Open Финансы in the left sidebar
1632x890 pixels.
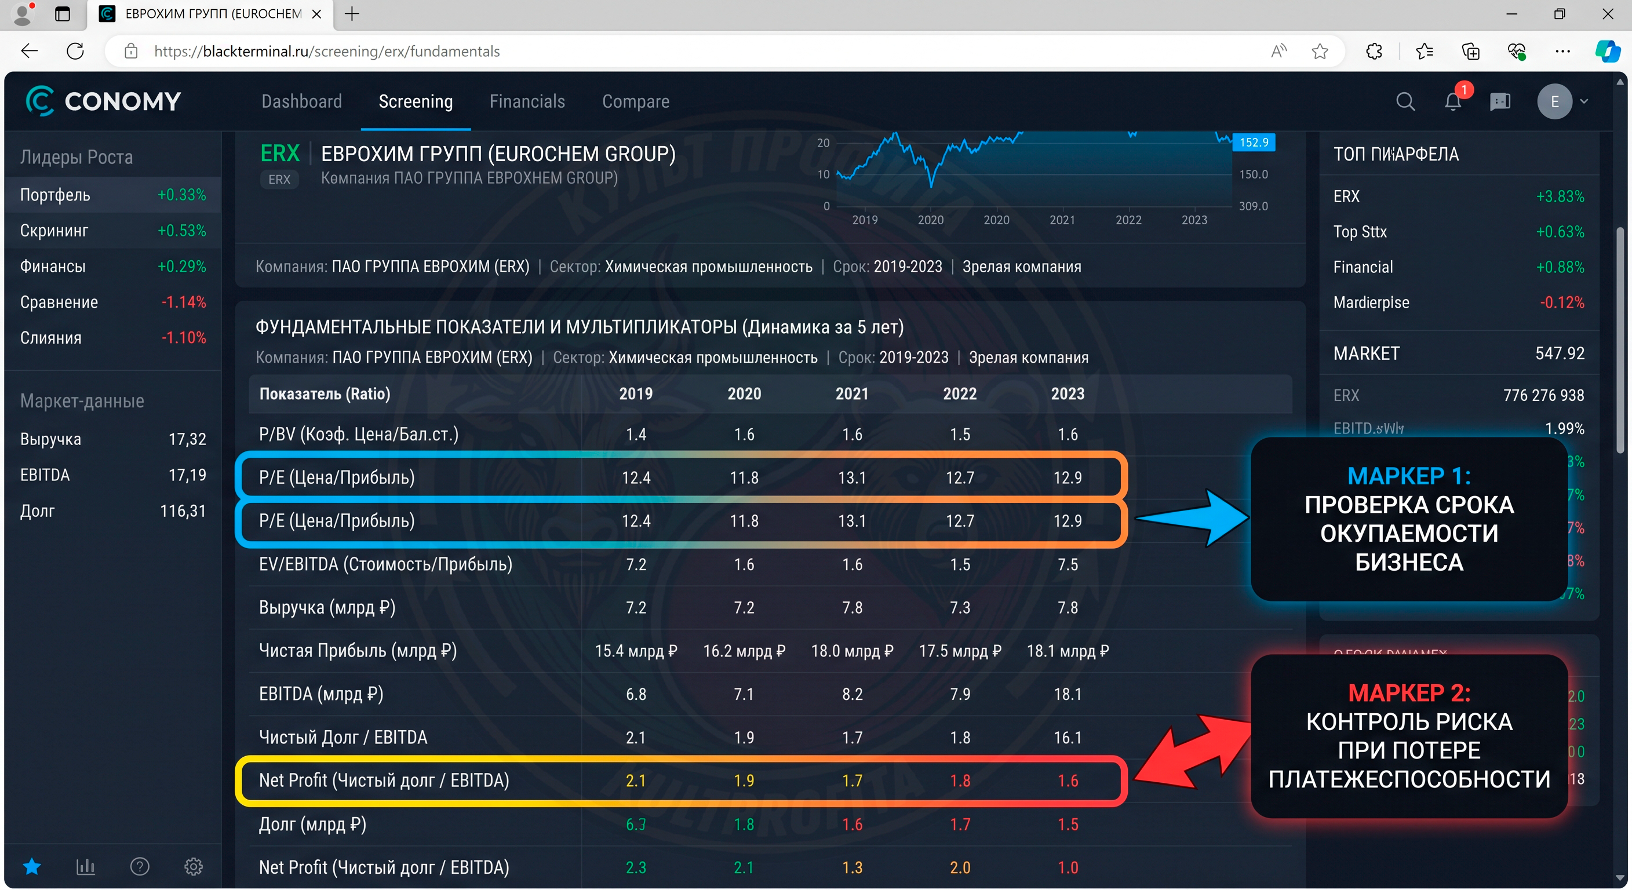point(113,266)
